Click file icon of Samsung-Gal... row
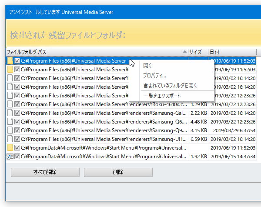 (10, 113)
